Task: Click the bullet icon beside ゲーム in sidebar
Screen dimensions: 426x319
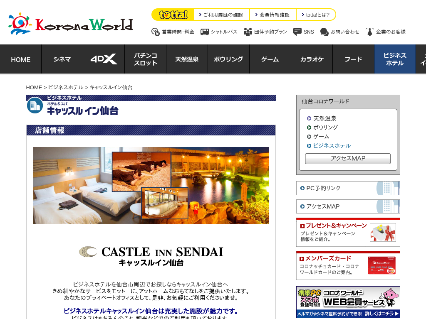Action: 309,137
